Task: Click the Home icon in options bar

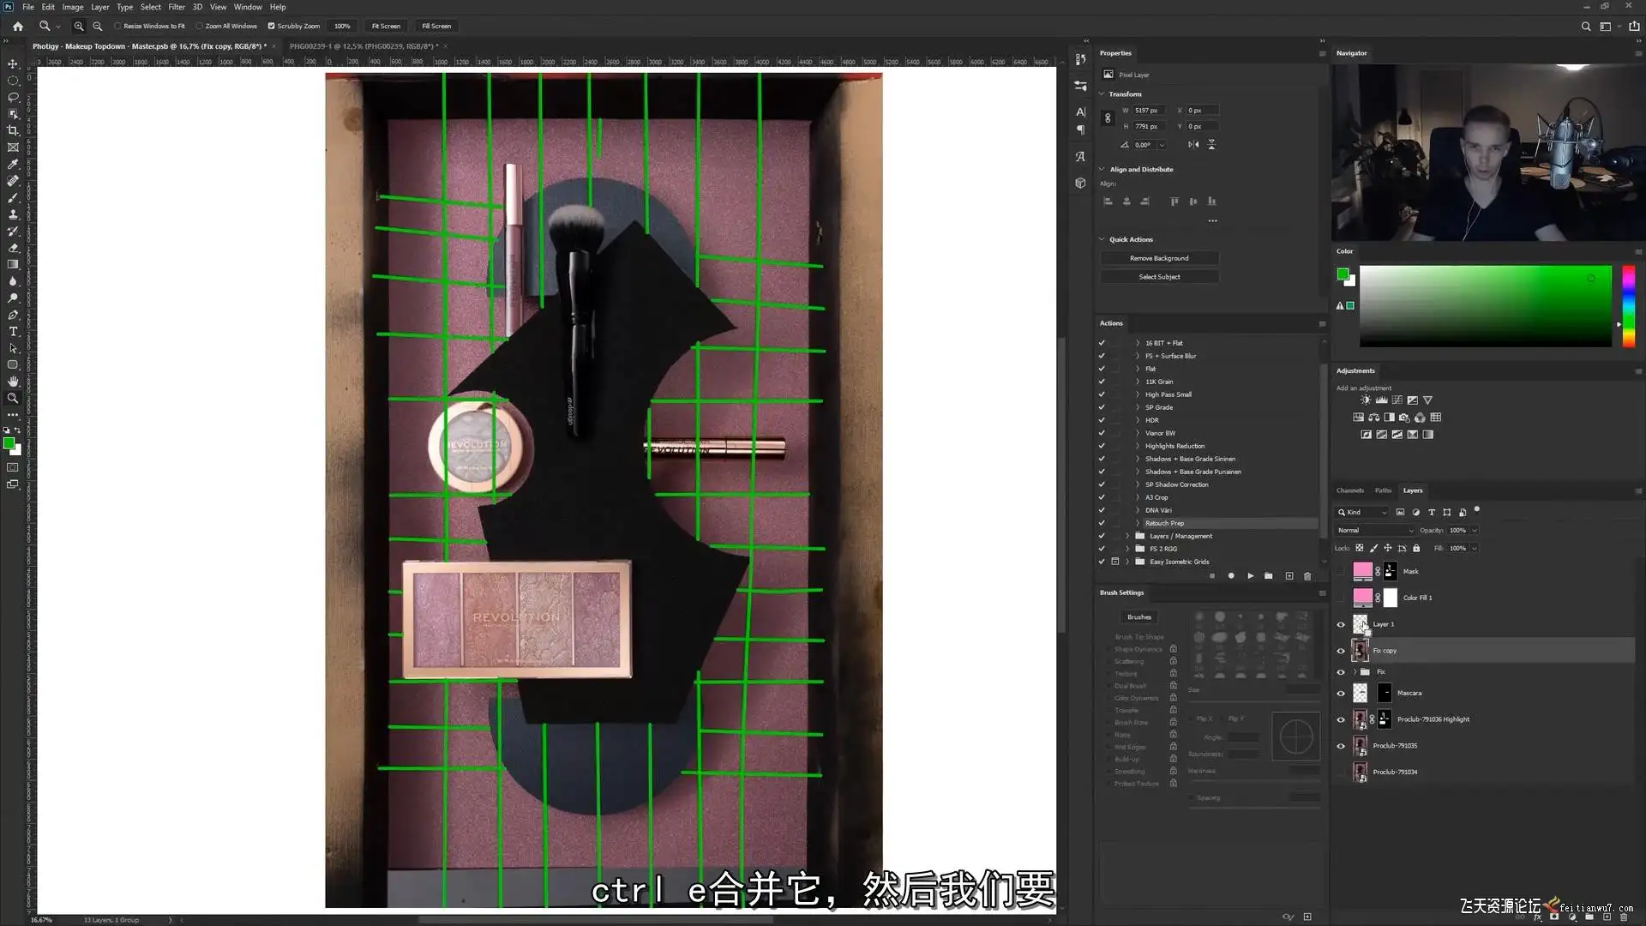Action: tap(17, 27)
